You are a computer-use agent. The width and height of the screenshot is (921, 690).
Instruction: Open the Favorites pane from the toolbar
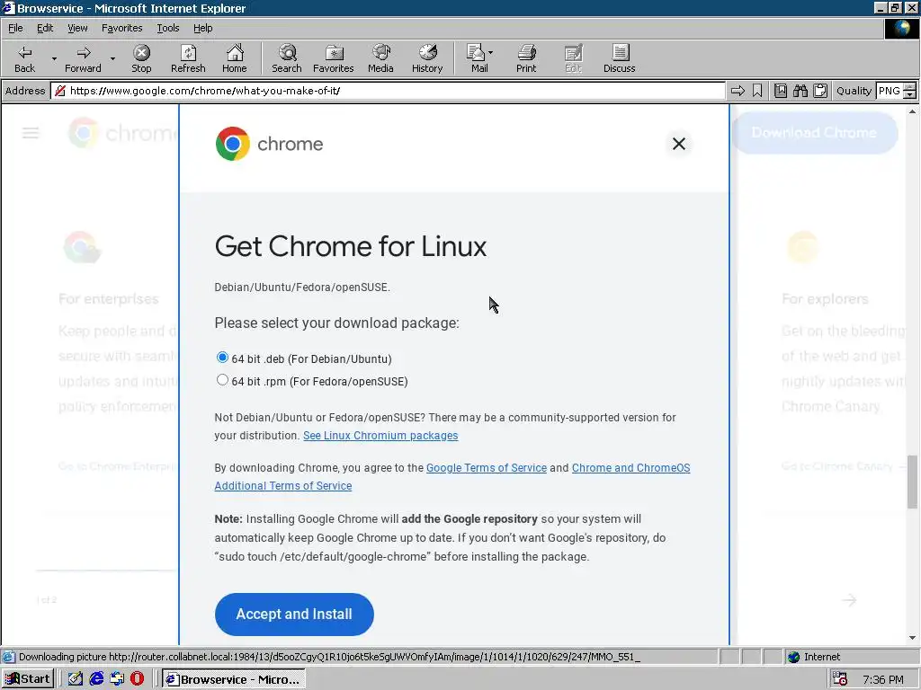click(x=333, y=58)
